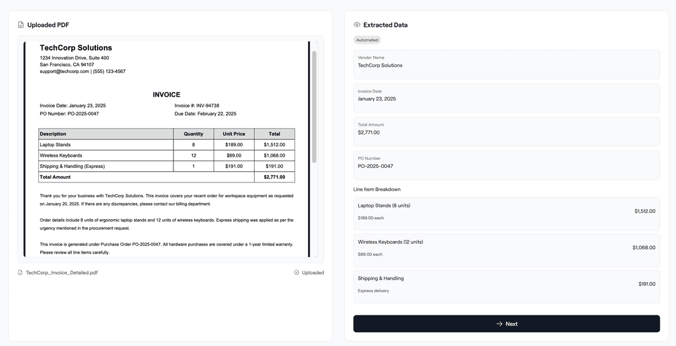Click the PDF preview vertical scrollbar
676x346 pixels.
(314, 106)
